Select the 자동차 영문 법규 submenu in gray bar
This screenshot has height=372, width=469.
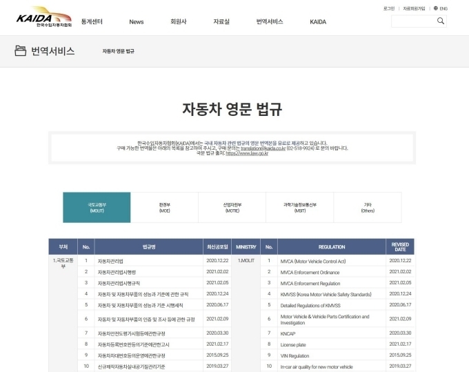click(118, 51)
